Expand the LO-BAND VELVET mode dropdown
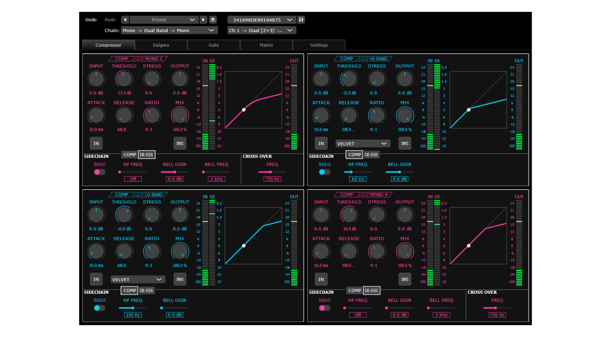Screen dimensions: 611x337 click(138, 280)
